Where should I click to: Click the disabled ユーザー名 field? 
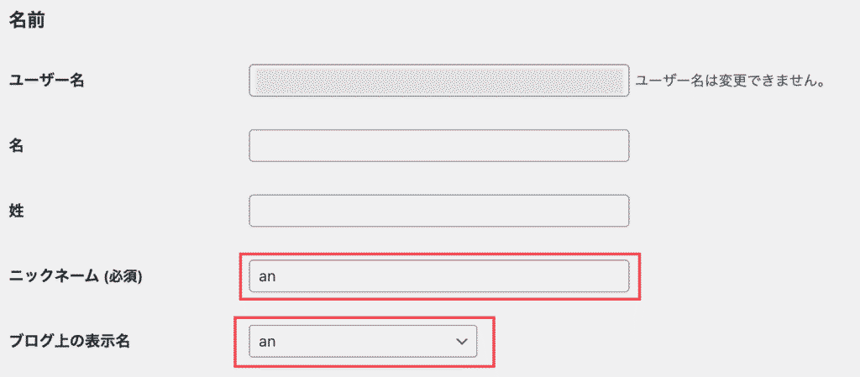(438, 81)
